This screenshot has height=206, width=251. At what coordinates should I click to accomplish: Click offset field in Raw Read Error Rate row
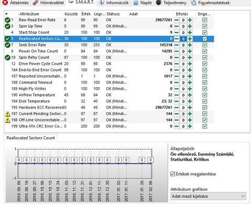(x=183, y=20)
